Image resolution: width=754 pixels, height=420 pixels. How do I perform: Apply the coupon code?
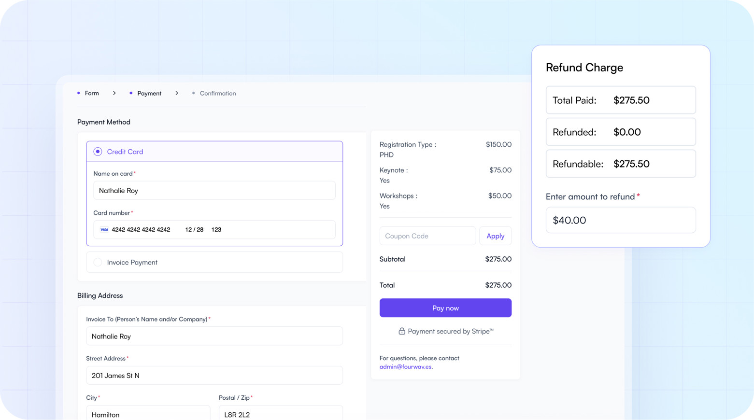[x=495, y=236]
